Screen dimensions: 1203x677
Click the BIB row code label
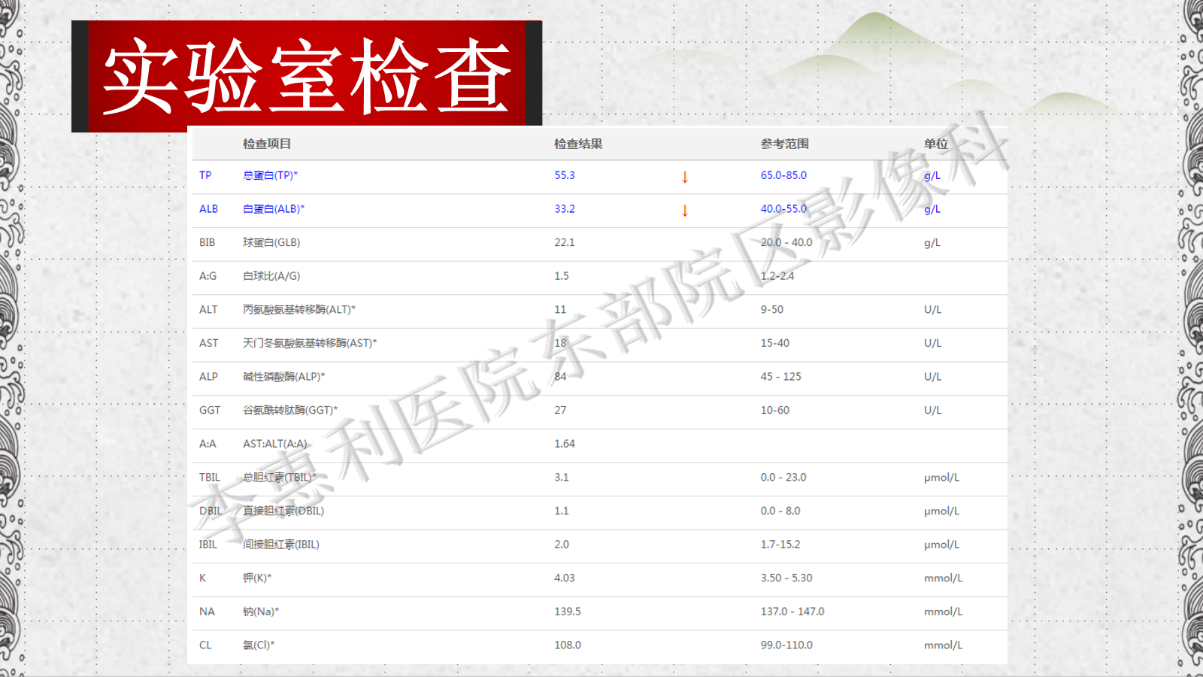tap(207, 242)
